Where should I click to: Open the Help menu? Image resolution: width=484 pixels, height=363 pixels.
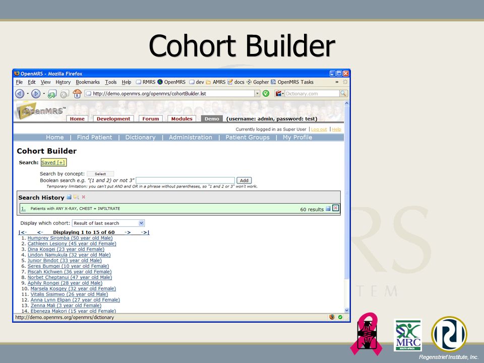coord(126,82)
